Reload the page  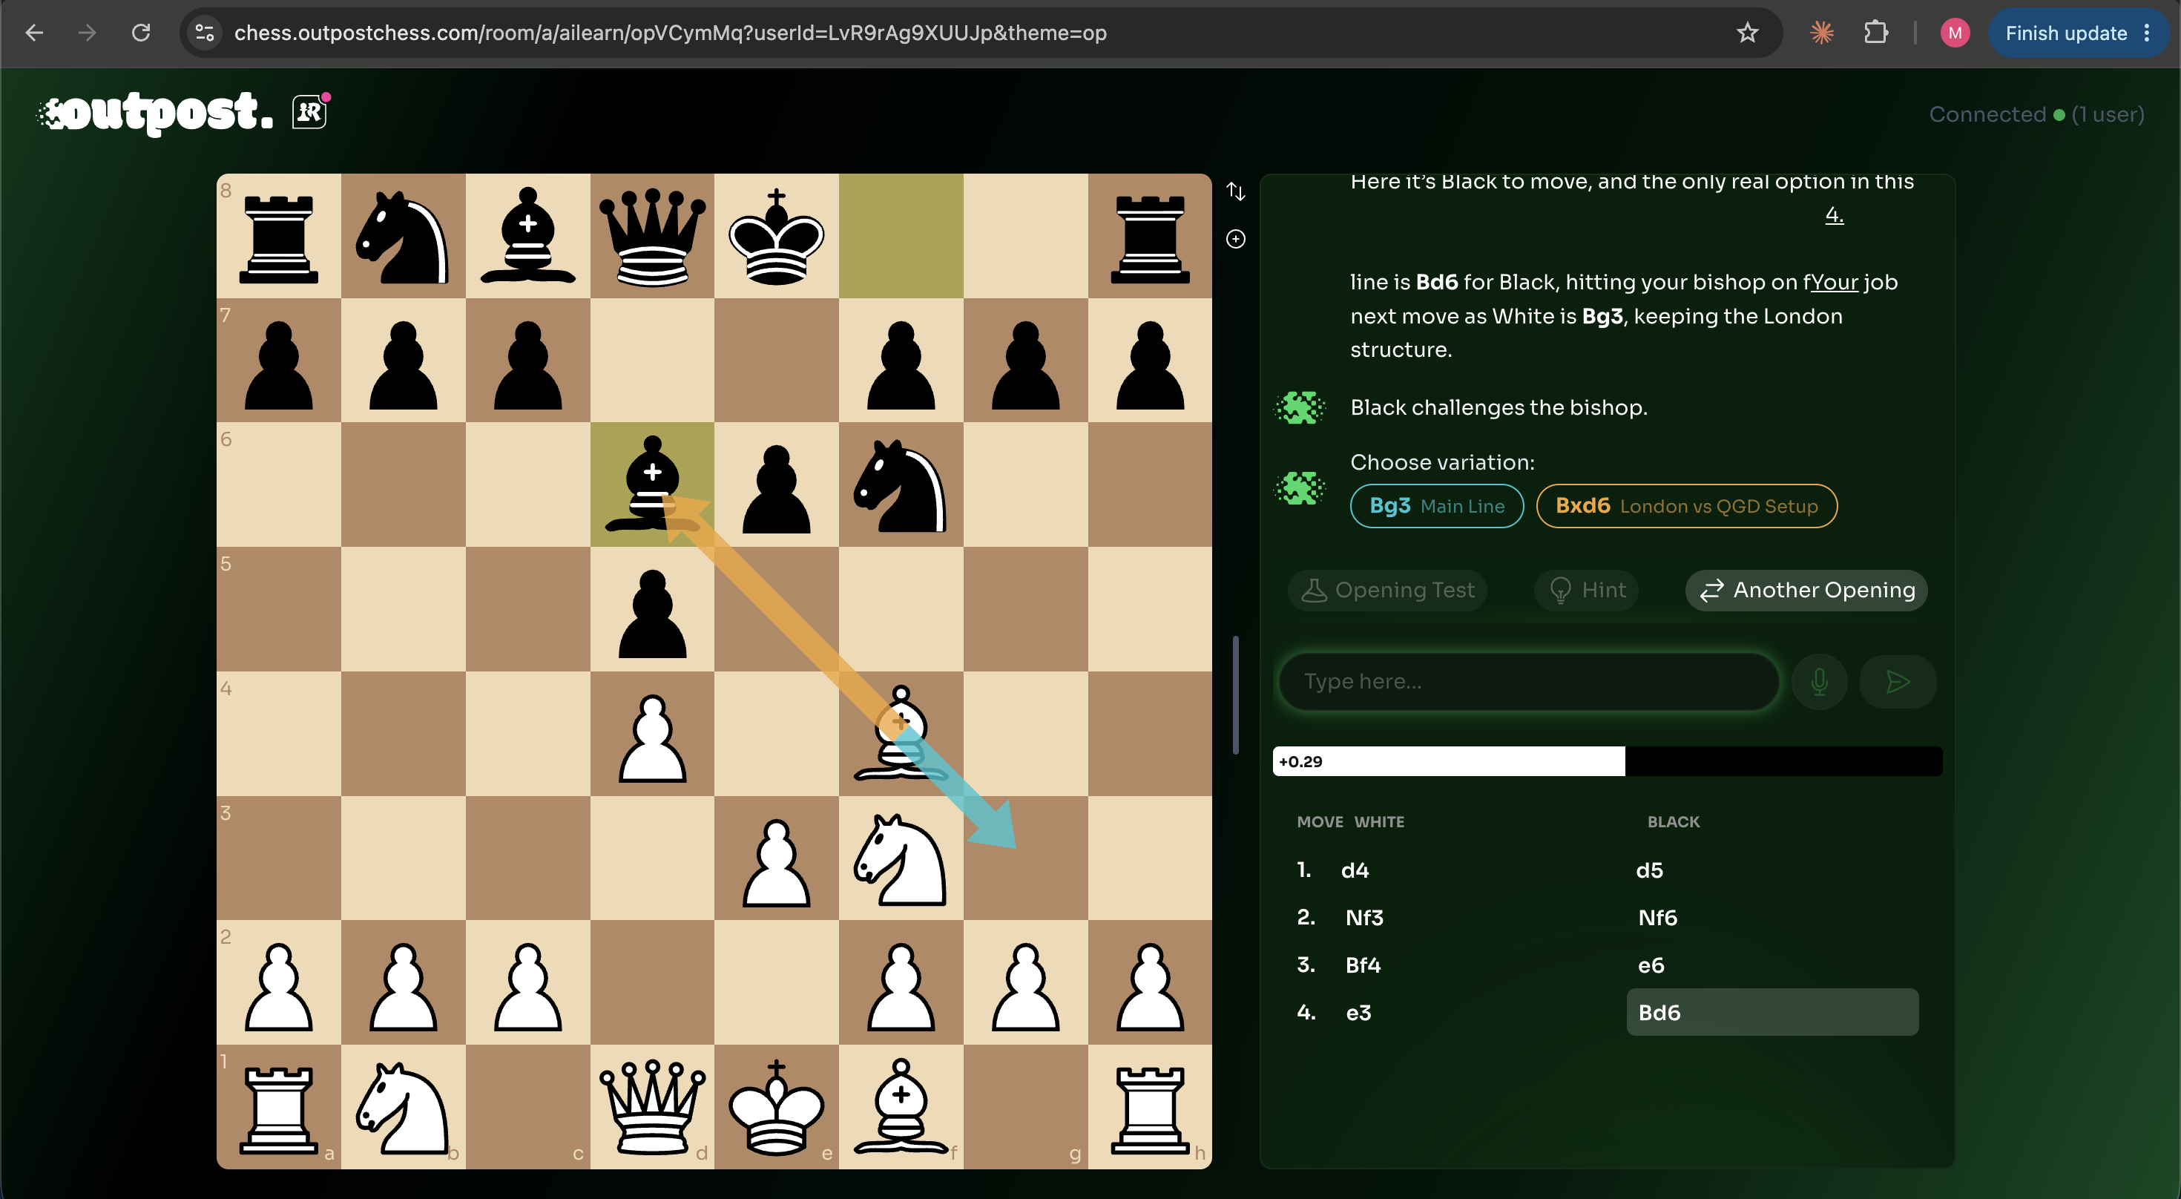tap(140, 33)
